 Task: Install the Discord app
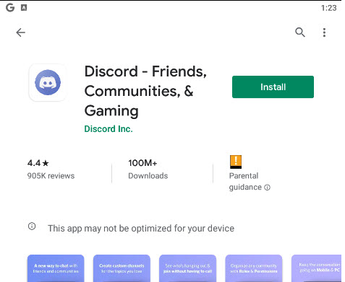pos(273,87)
